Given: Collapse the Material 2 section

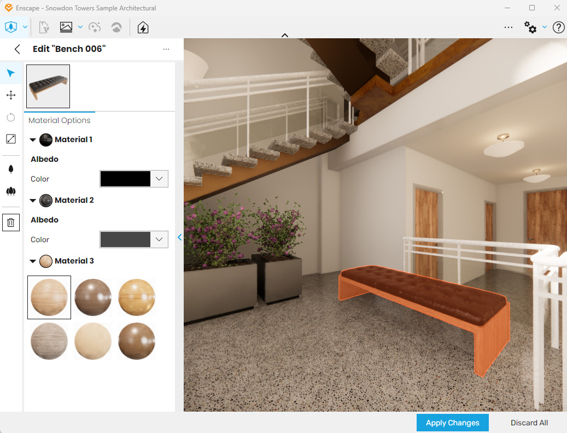Looking at the screenshot, I should [33, 201].
